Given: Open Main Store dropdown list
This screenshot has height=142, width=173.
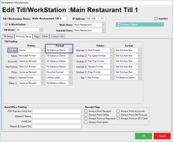Looking at the screenshot, I should tap(103, 25).
